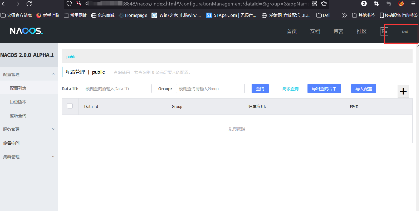Screen dimensions: 419x211
Task: Click the NACOS logo
Action: coord(26,31)
